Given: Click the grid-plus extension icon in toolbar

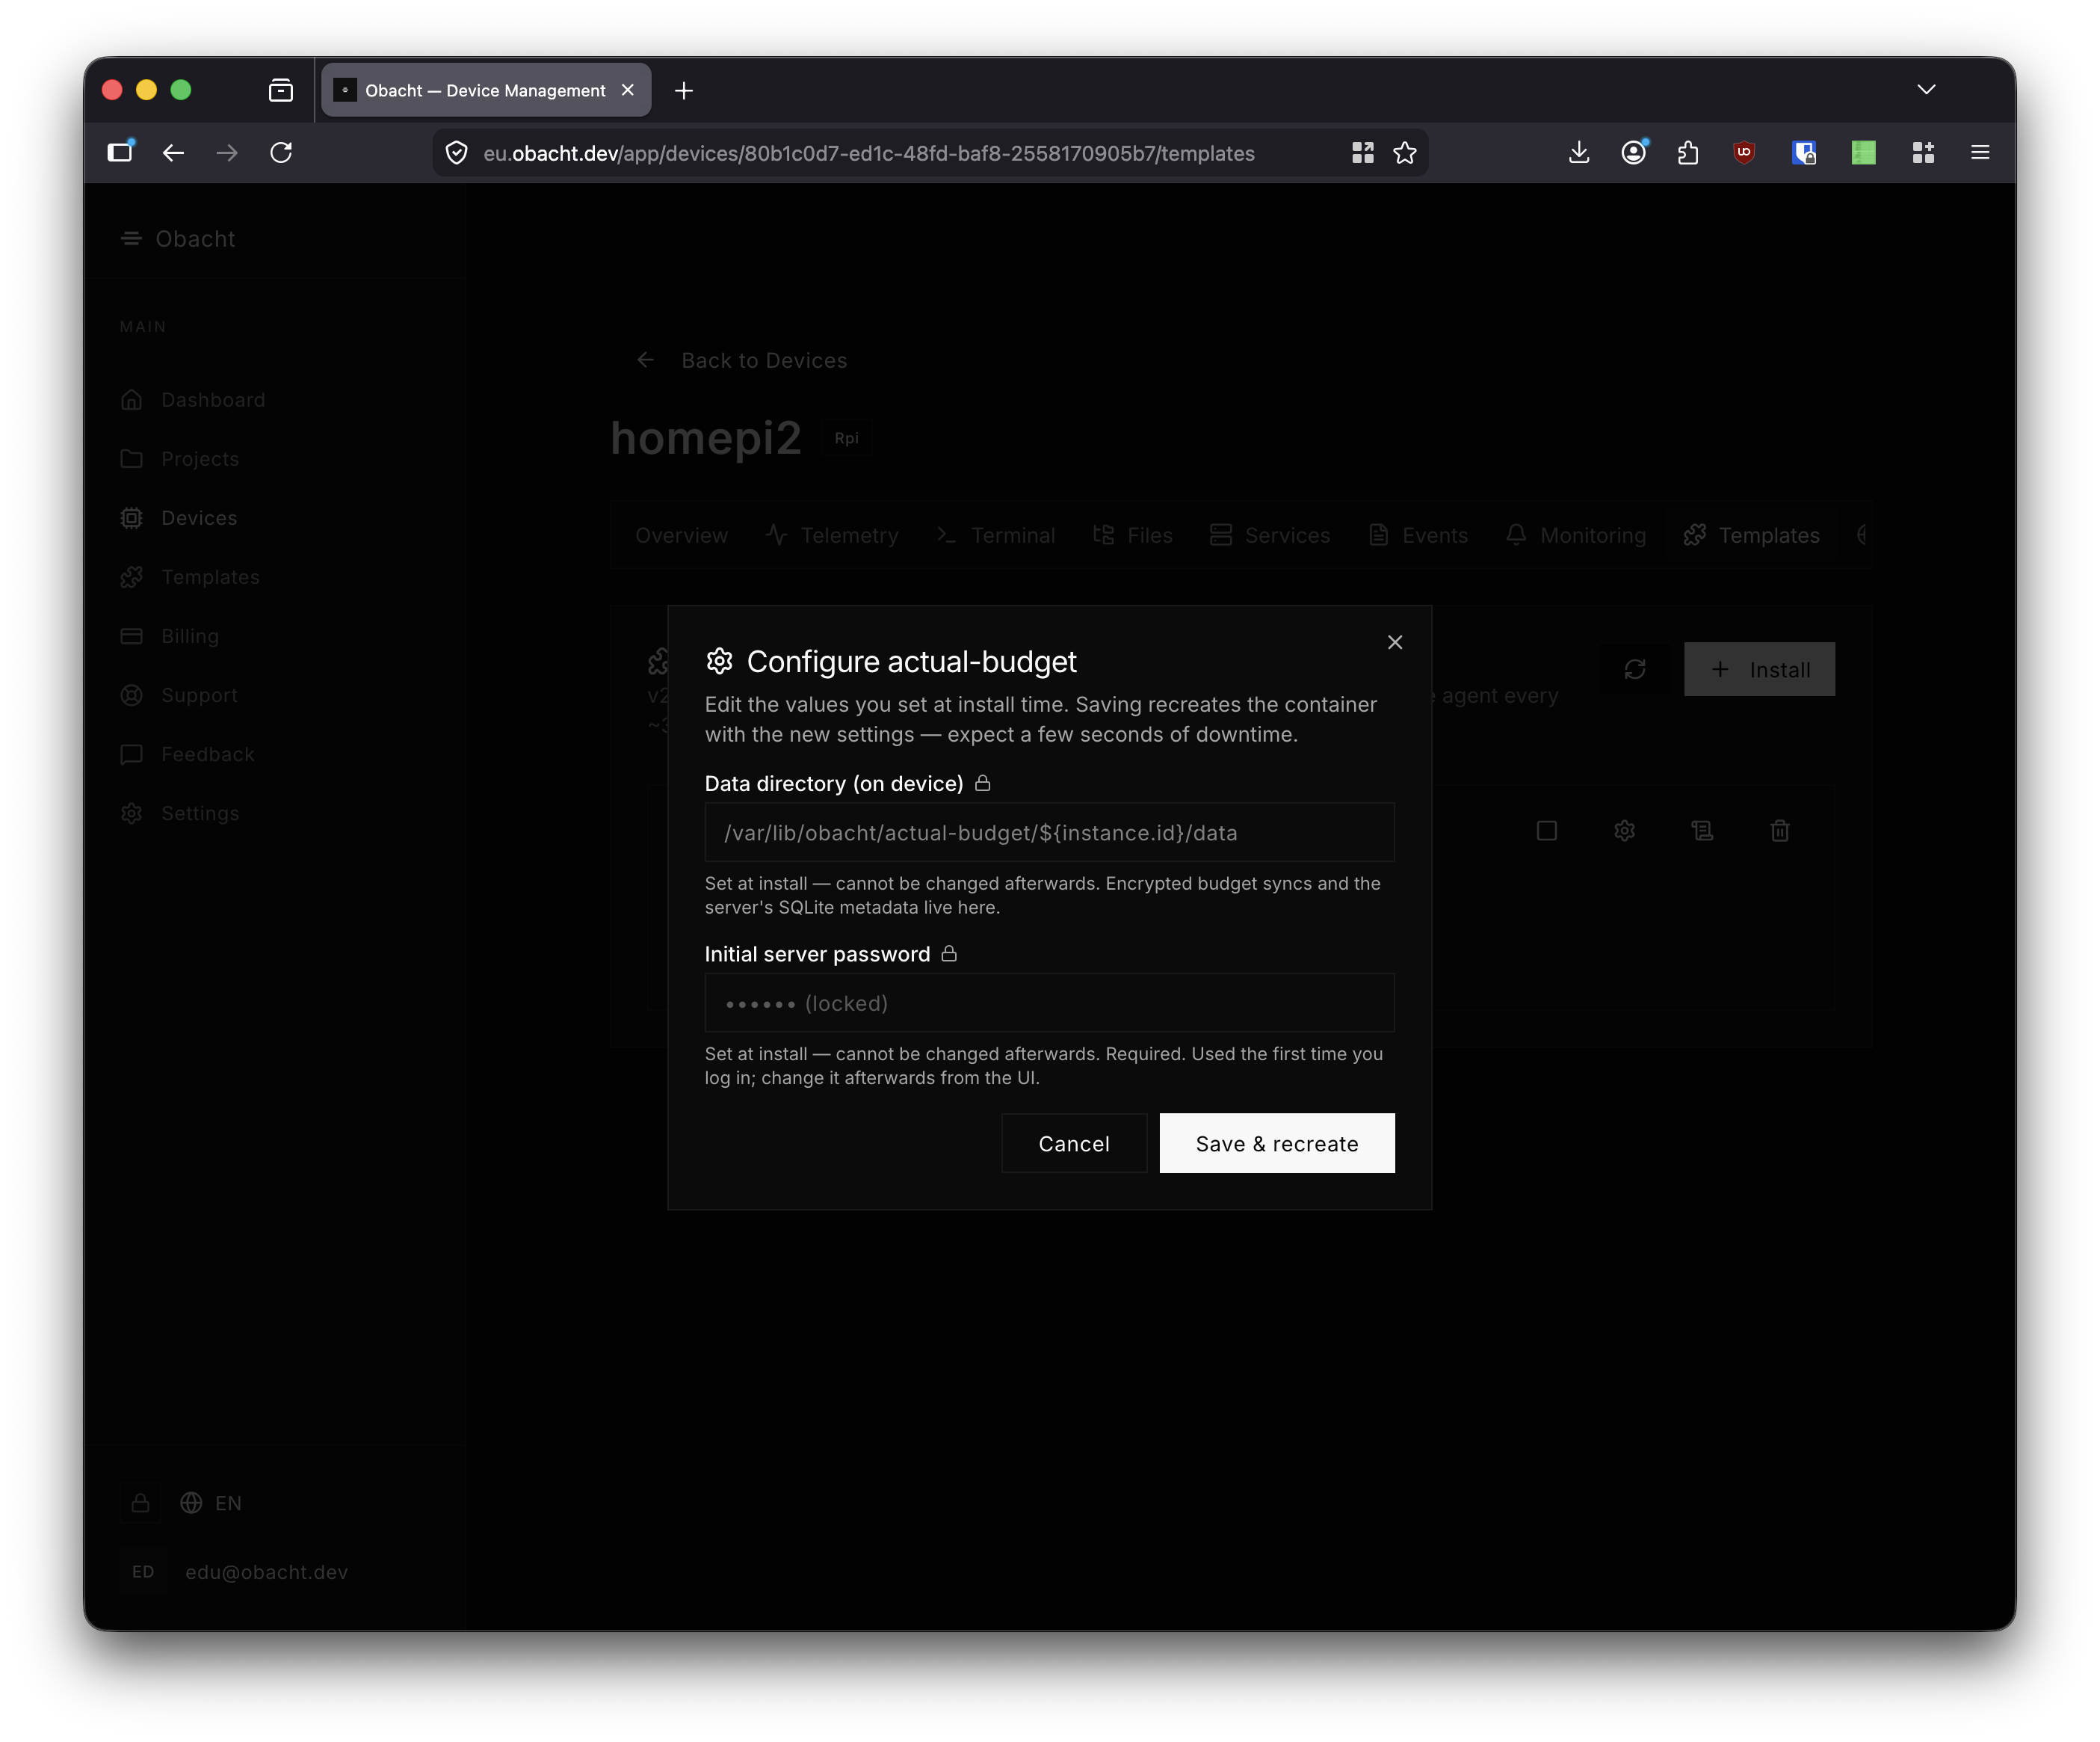Looking at the screenshot, I should 1922,152.
